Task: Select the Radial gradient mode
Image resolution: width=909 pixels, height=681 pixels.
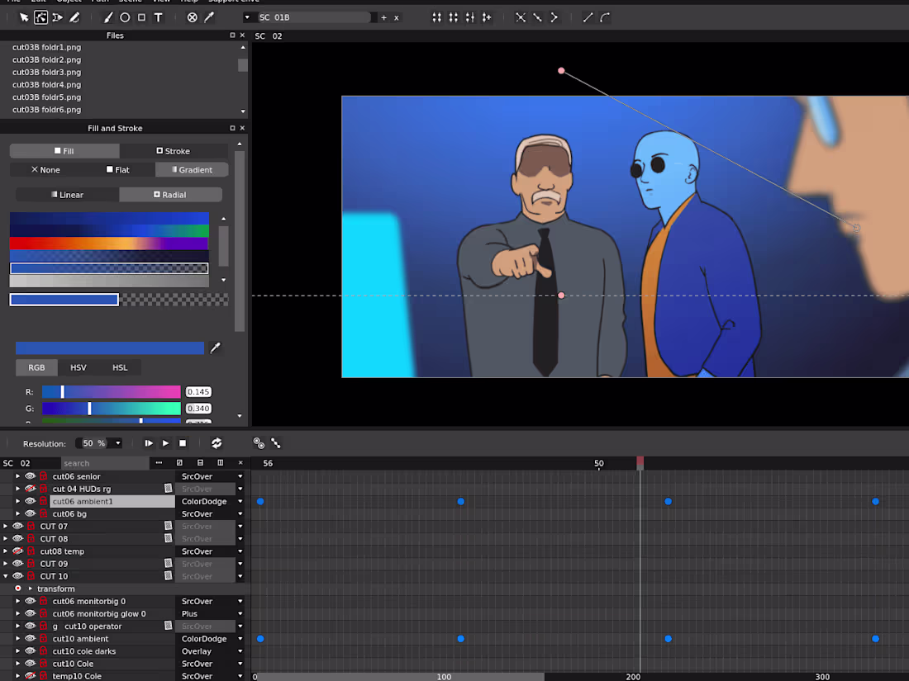Action: click(x=170, y=194)
